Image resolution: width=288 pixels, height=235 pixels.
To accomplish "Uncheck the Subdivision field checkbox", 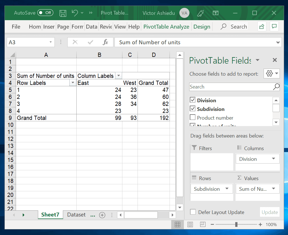I will click(193, 109).
